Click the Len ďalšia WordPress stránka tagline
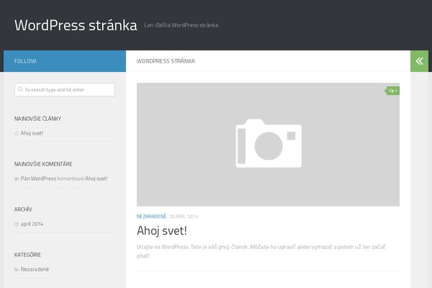 point(181,25)
